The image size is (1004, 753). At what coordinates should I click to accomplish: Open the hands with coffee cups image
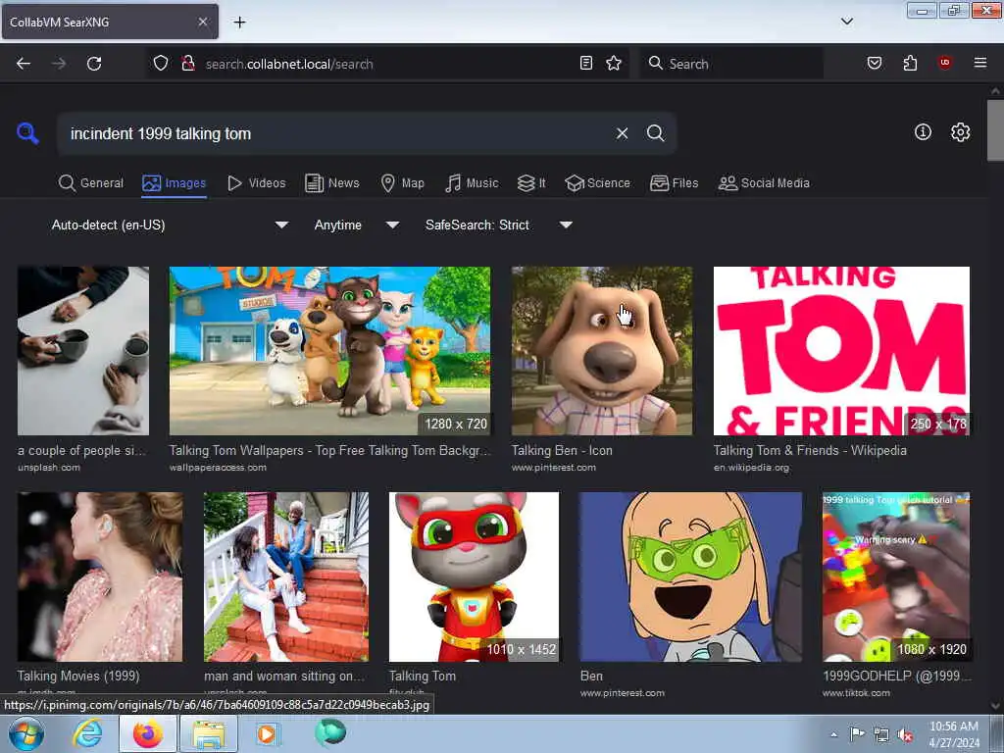coord(83,351)
